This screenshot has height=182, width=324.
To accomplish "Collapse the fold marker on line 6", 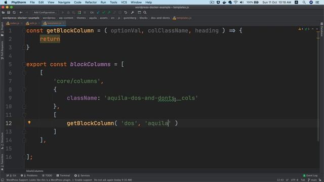I will point(24,73).
